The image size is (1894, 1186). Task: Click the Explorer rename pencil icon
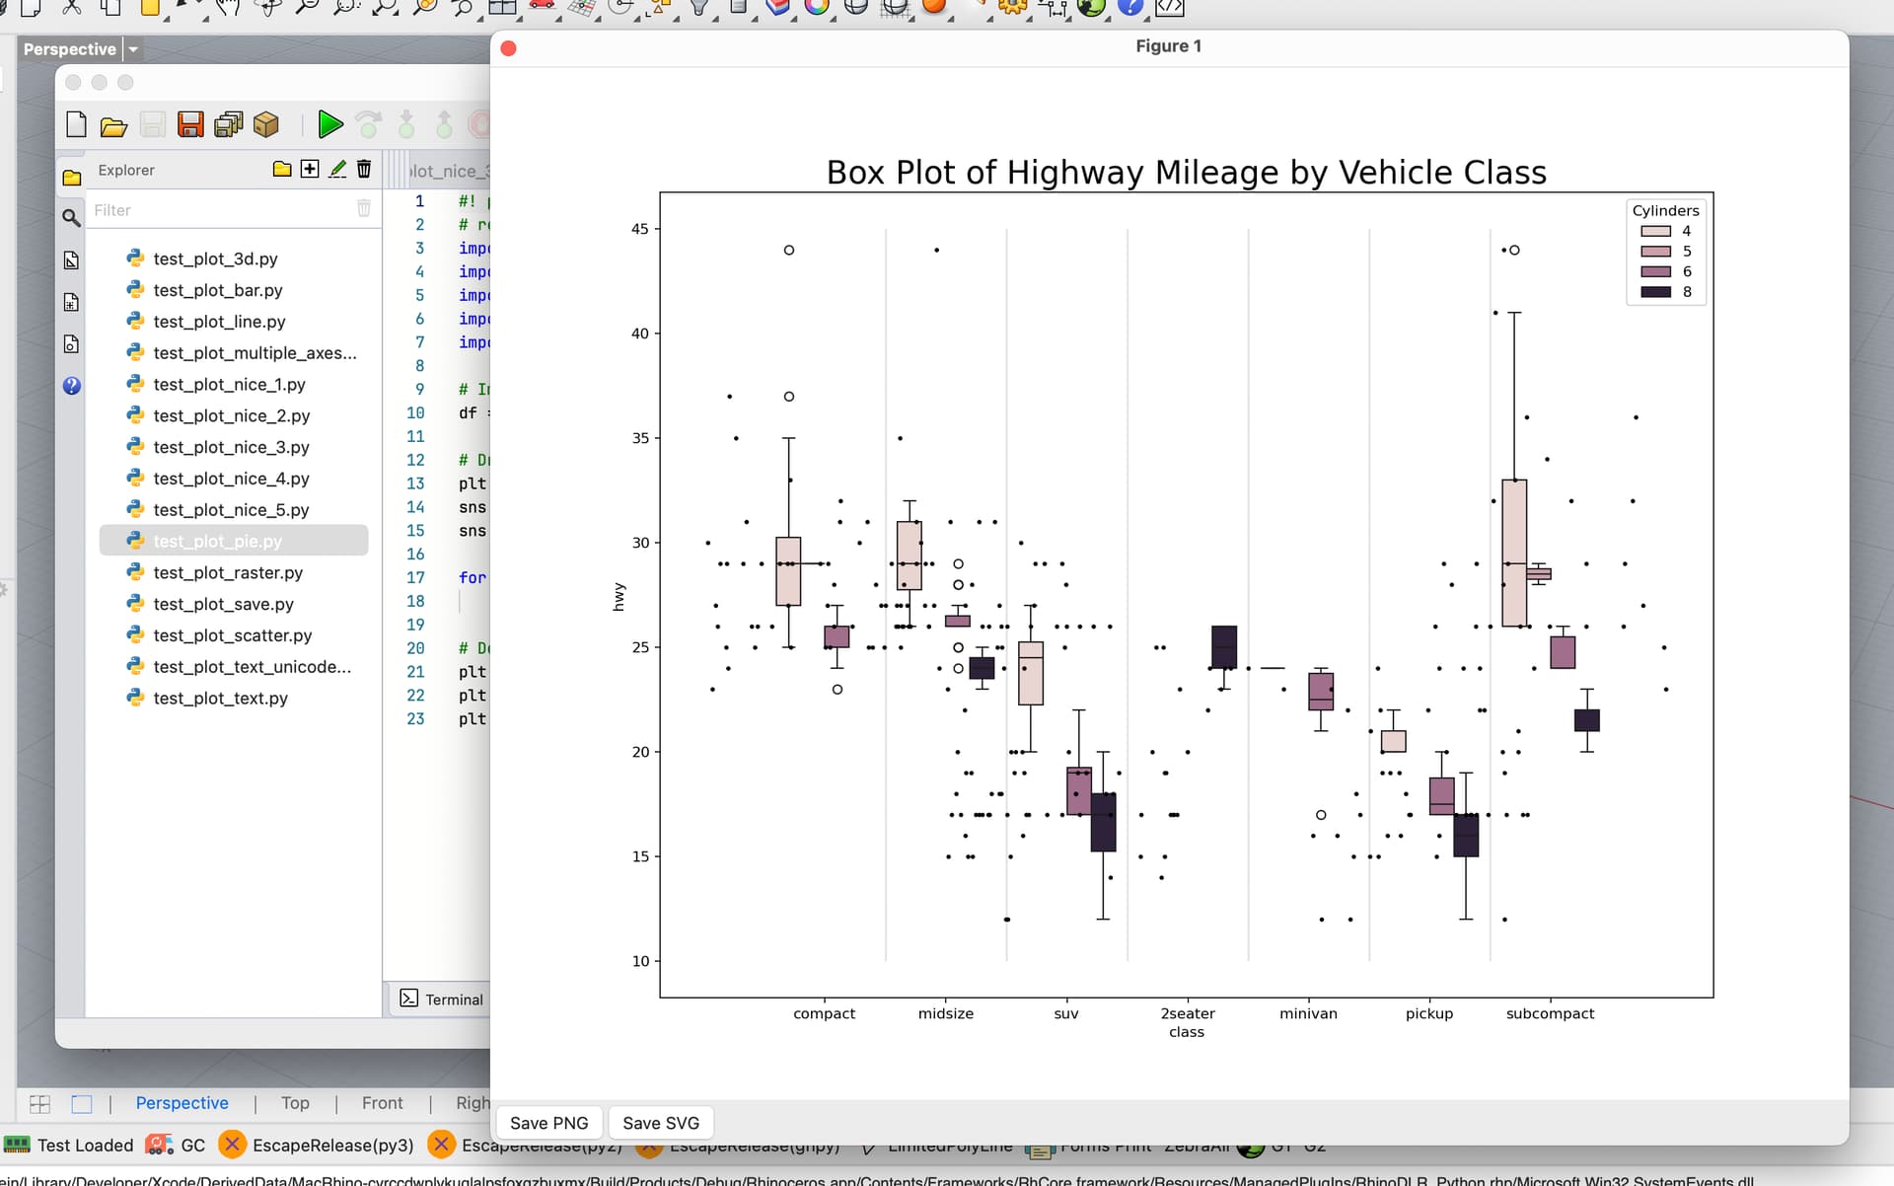(x=337, y=170)
